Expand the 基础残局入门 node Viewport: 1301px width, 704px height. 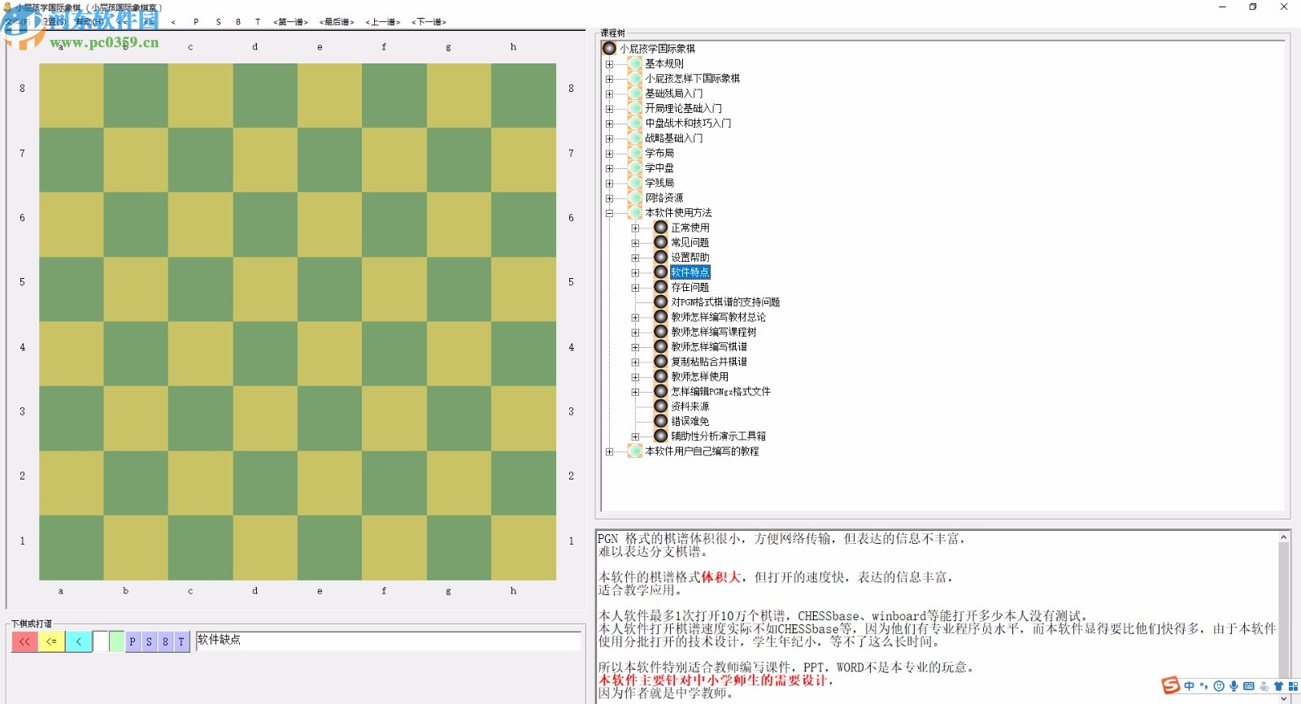coord(609,93)
